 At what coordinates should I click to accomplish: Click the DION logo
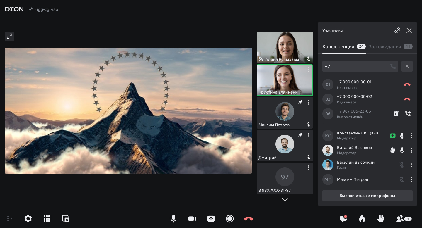pyautogui.click(x=14, y=9)
